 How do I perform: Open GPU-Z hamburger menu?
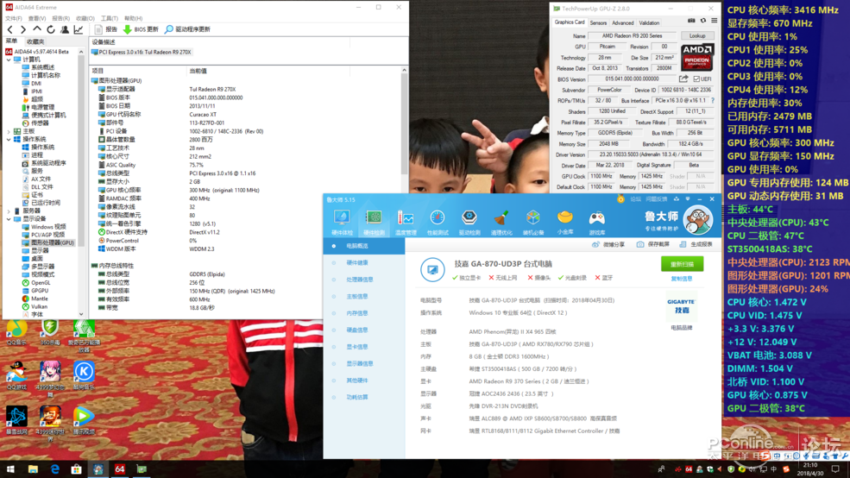(x=714, y=21)
